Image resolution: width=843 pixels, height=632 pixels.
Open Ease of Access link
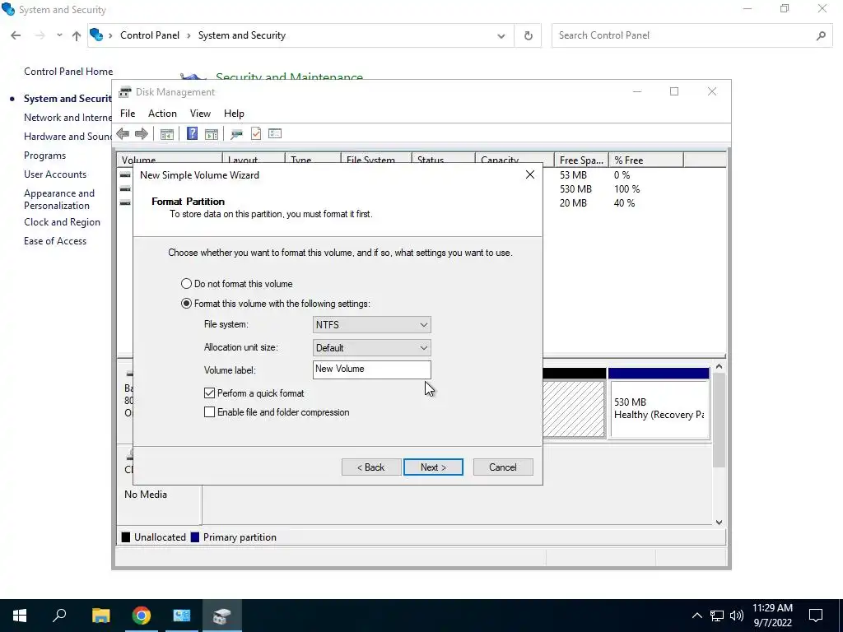[x=55, y=241]
